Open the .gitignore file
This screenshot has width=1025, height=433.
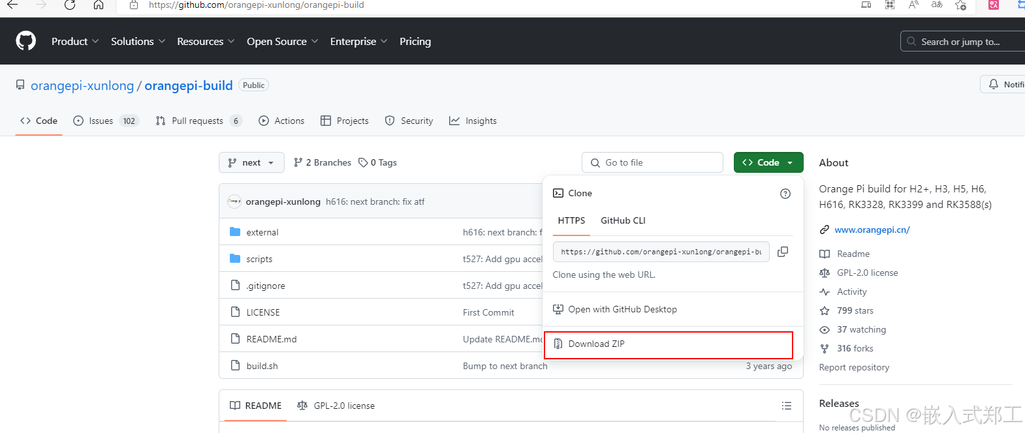tap(266, 286)
